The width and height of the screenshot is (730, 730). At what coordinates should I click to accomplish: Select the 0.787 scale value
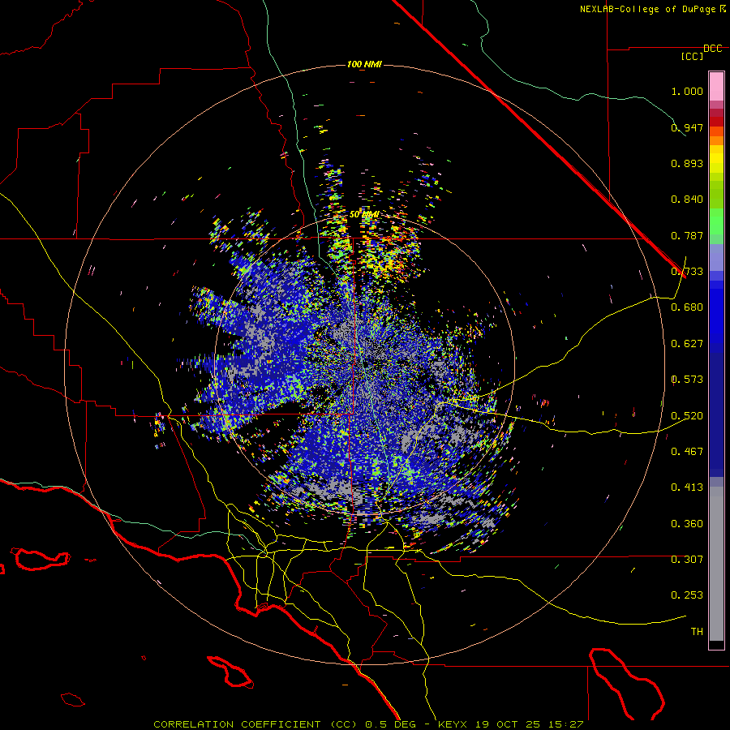pos(687,235)
